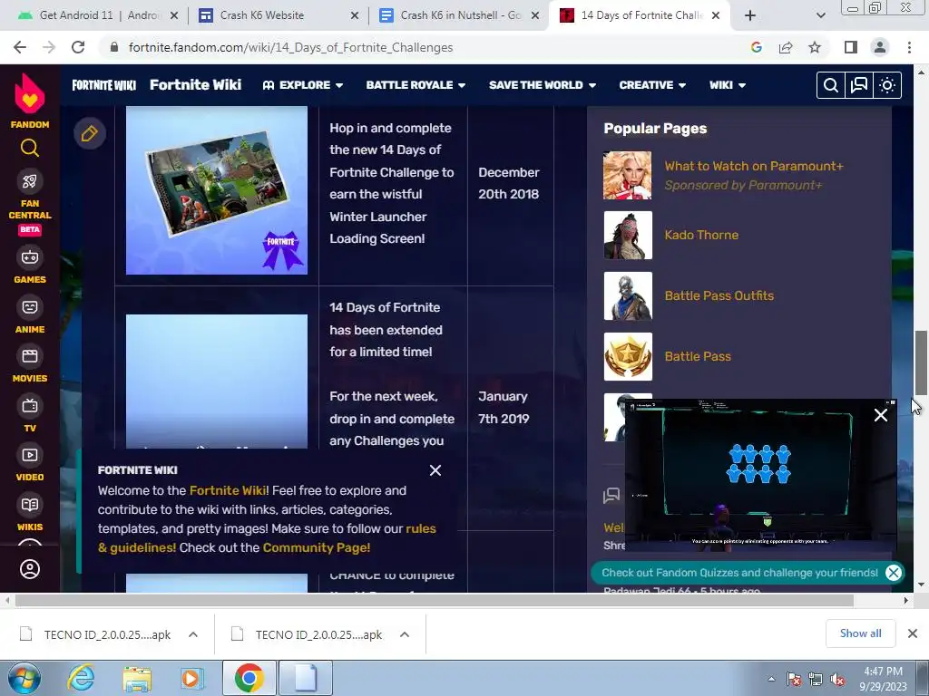Open Chrome three-dot menu
The height and width of the screenshot is (696, 929).
click(x=909, y=47)
